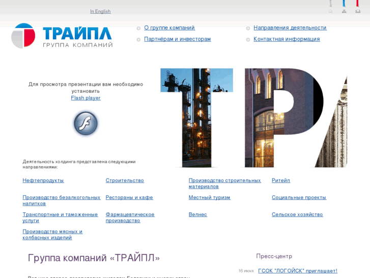Open the Рестораны и кафе link
Image resolution: width=370 pixels, height=278 pixels.
[129, 197]
